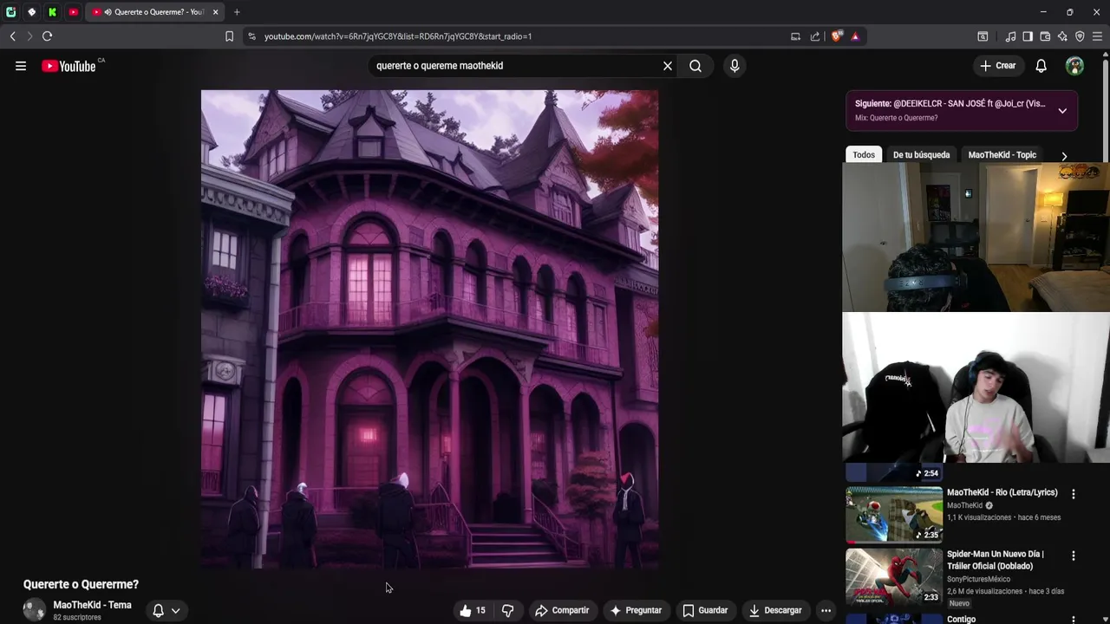Open the Rio (Letra/Lyrics) video thumbnail

(x=894, y=514)
